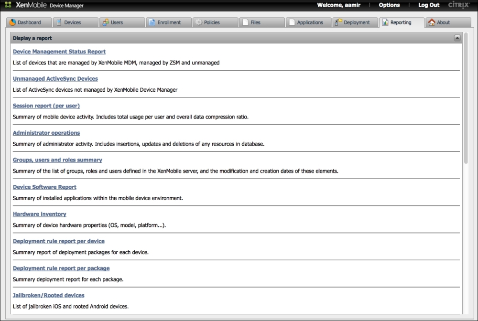Click the XenMobile logo icon

pos(8,5)
